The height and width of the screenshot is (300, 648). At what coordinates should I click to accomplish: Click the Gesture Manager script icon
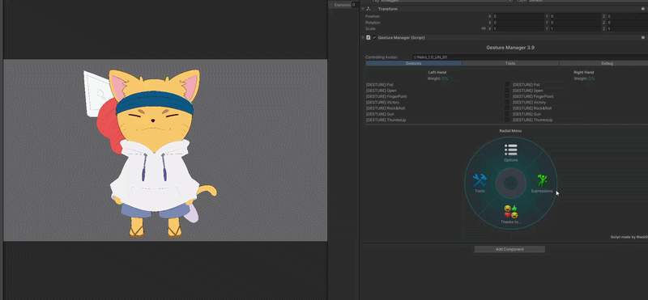pos(369,37)
